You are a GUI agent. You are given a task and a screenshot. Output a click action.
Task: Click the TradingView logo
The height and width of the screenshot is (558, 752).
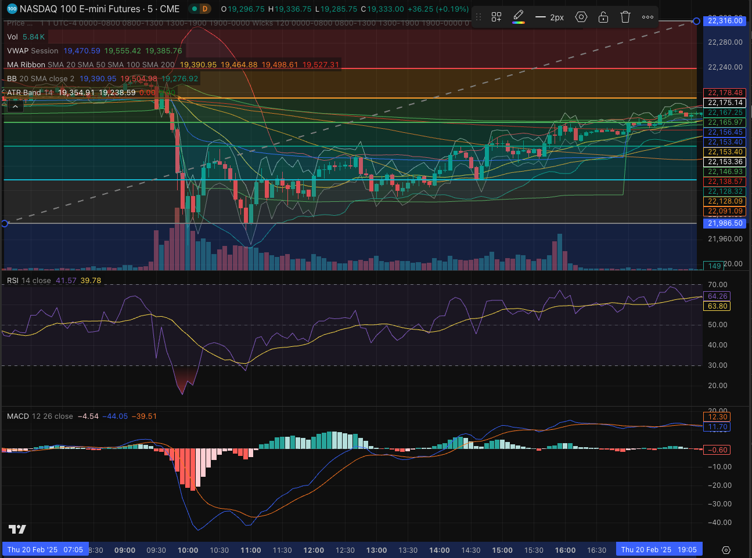click(17, 529)
